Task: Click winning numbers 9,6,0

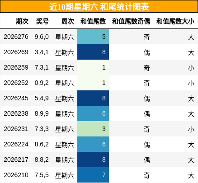Action: click(x=42, y=37)
